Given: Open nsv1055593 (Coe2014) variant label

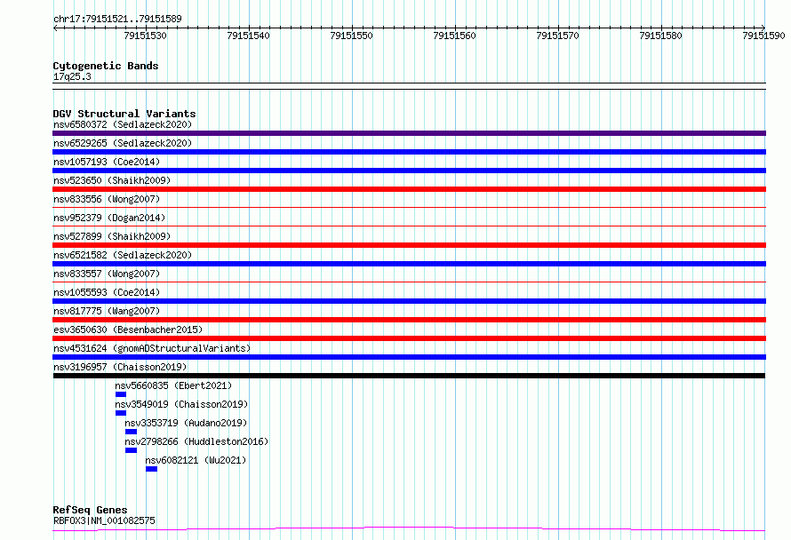Looking at the screenshot, I should [x=107, y=292].
